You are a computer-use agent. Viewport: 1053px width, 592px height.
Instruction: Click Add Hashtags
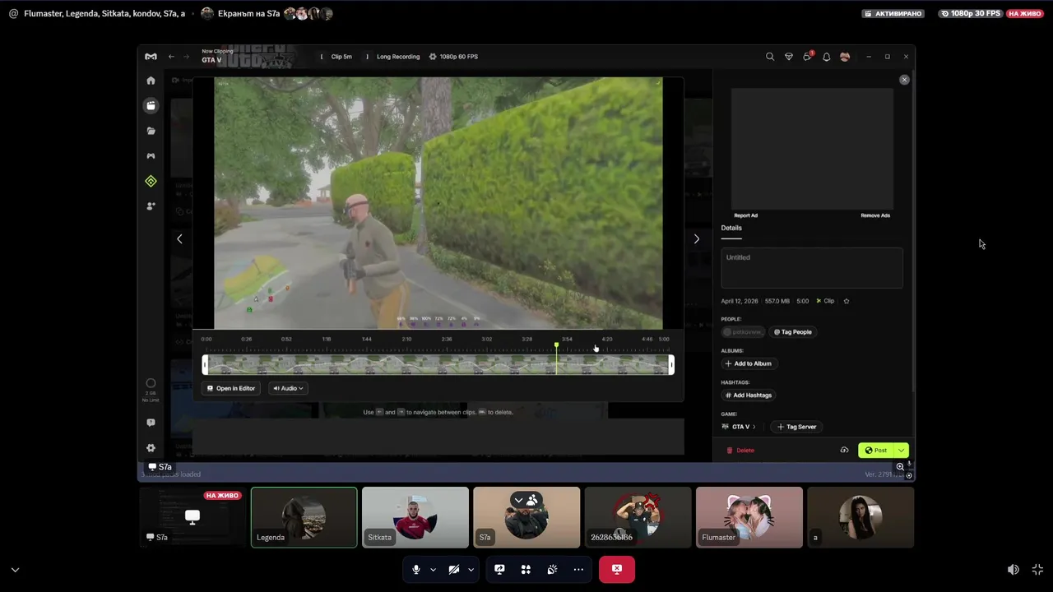tap(749, 395)
